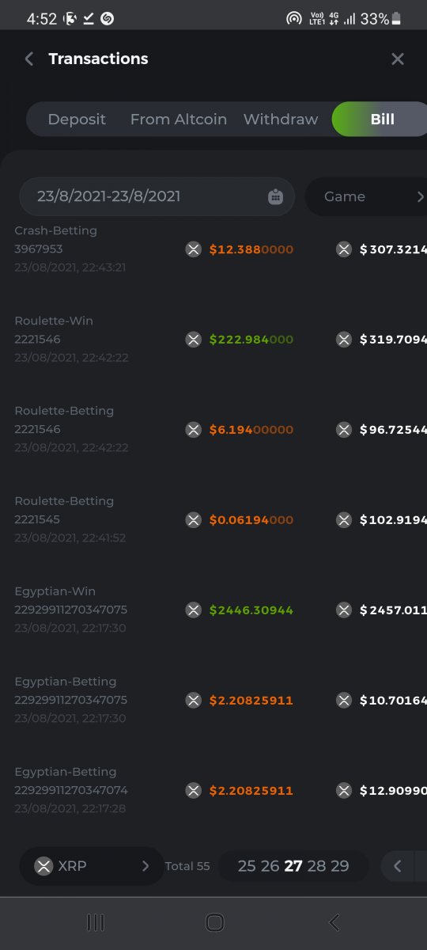Tap Android recent apps navigation button

96,922
